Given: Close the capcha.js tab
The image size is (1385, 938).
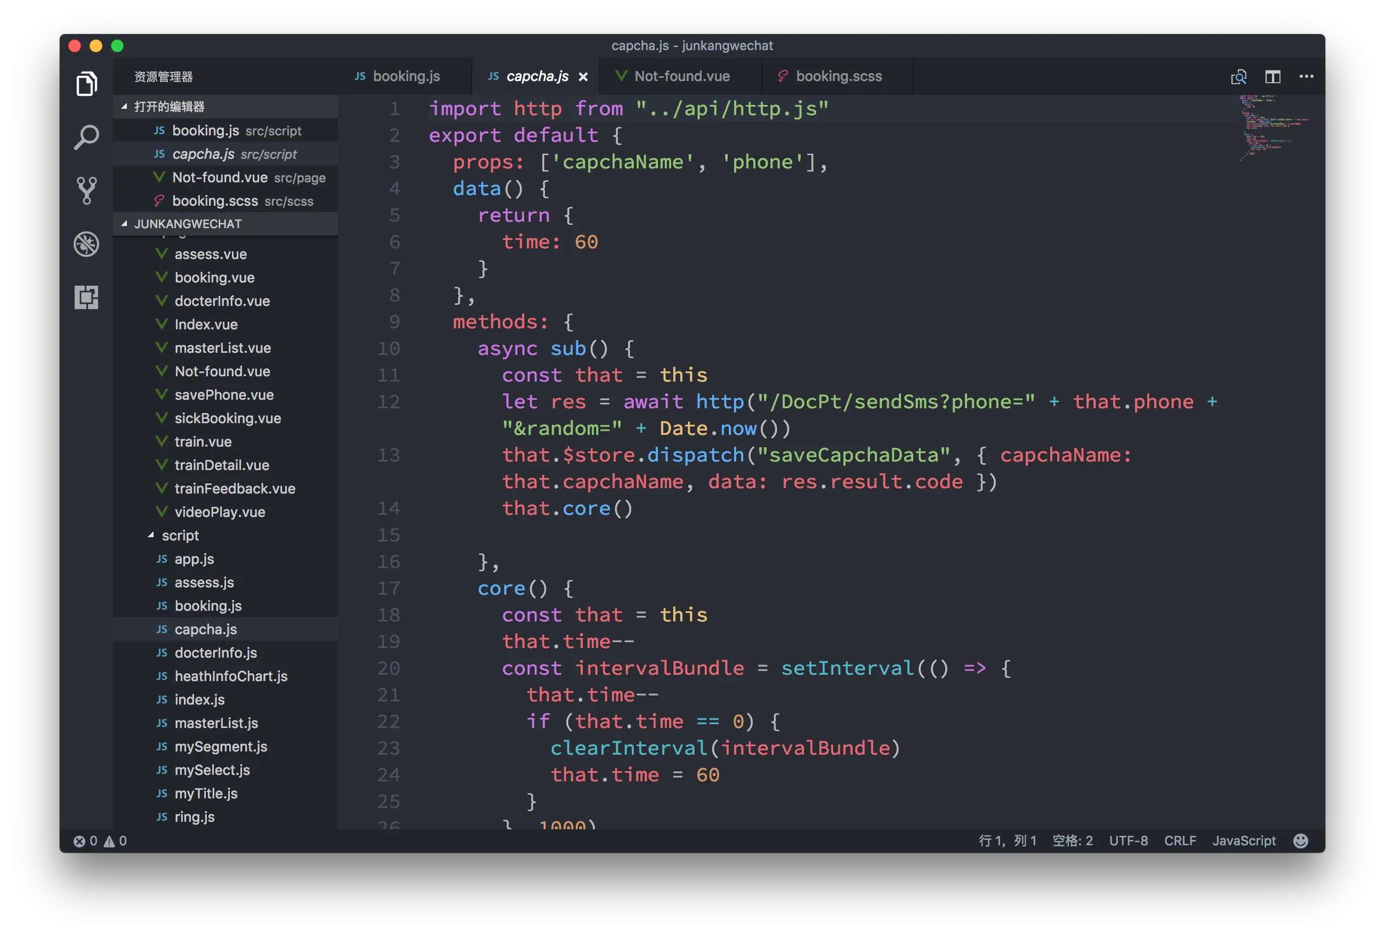Looking at the screenshot, I should pyautogui.click(x=583, y=77).
